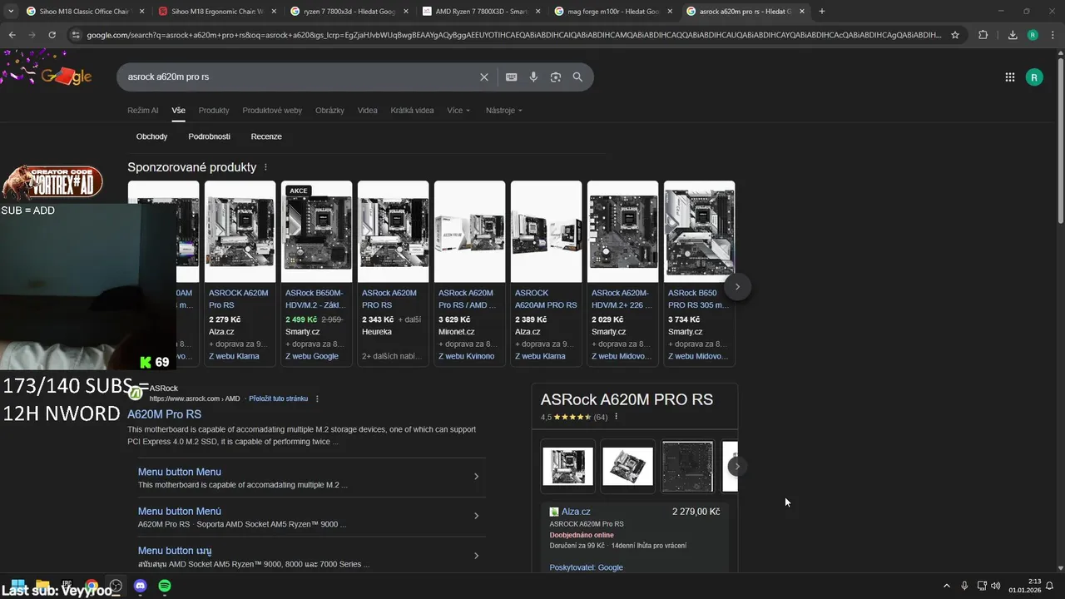Screen dimensions: 1065x599
Task: Open the on-screen keyboard input tool
Action: [512, 77]
